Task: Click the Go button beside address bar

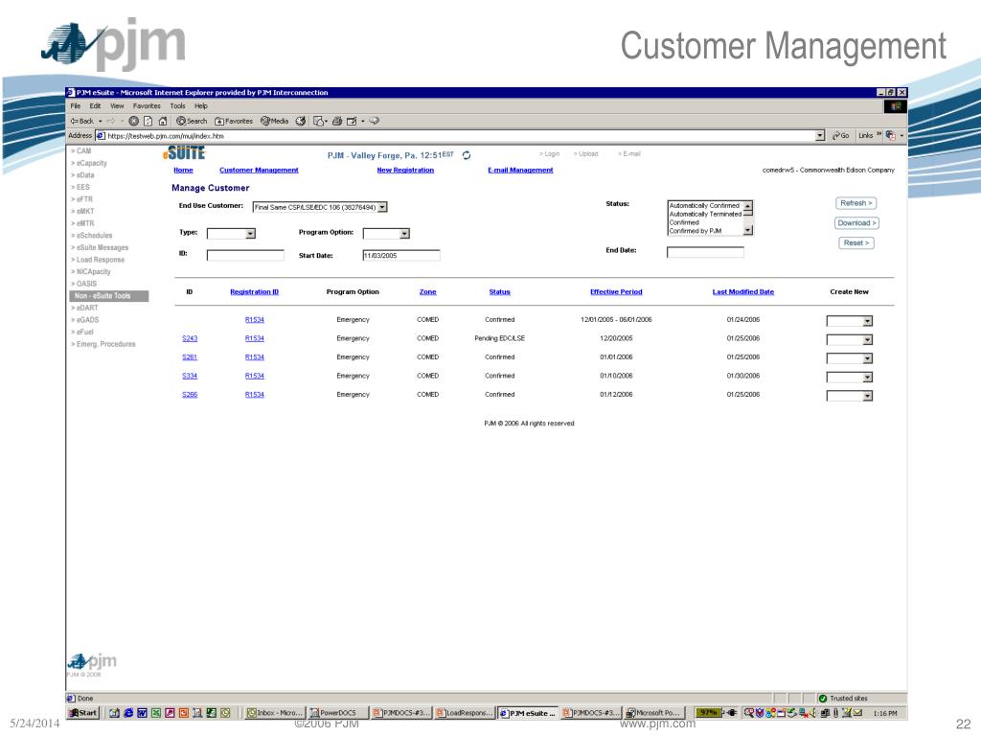Action: 840,135
